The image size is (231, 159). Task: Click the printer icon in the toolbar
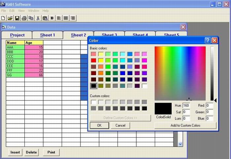(x=24, y=18)
